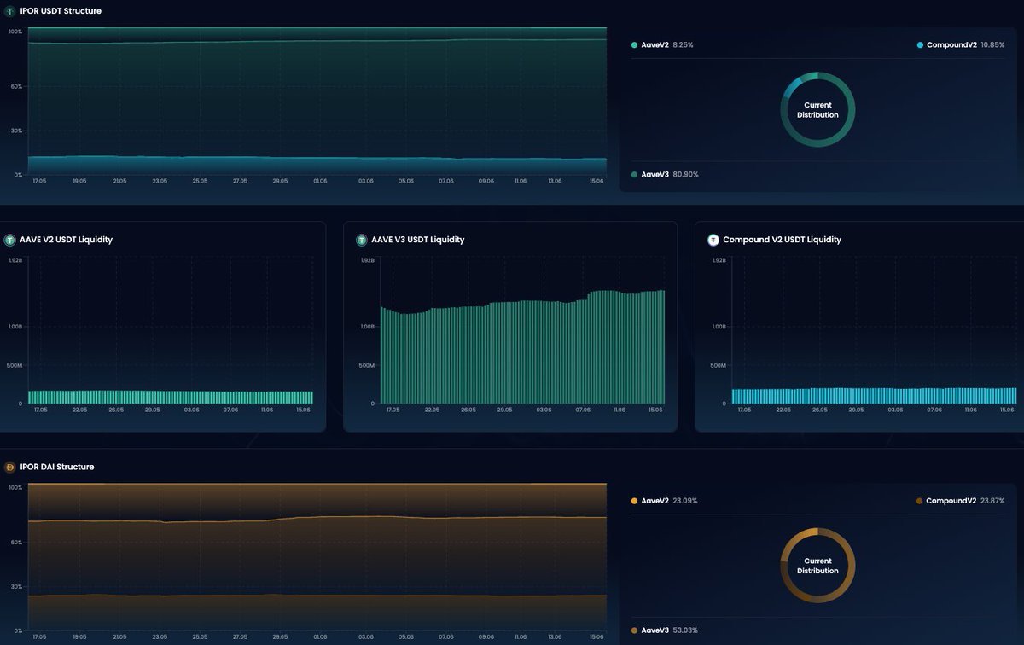This screenshot has width=1024, height=645.
Task: Click the 500M axis label on AAVE V2 chart
Action: 15,365
